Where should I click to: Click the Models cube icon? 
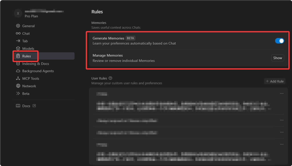pyautogui.click(x=18, y=48)
